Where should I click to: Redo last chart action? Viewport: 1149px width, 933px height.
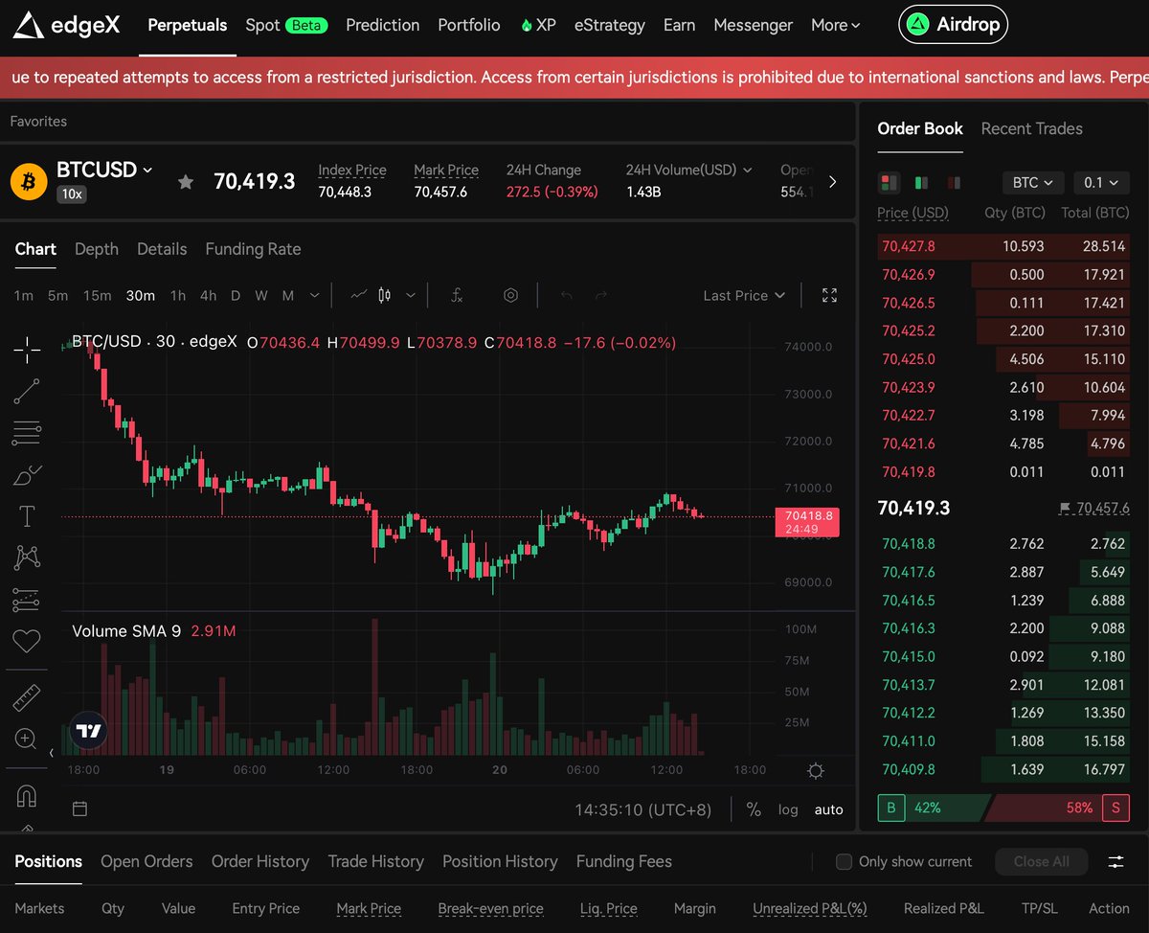(601, 295)
